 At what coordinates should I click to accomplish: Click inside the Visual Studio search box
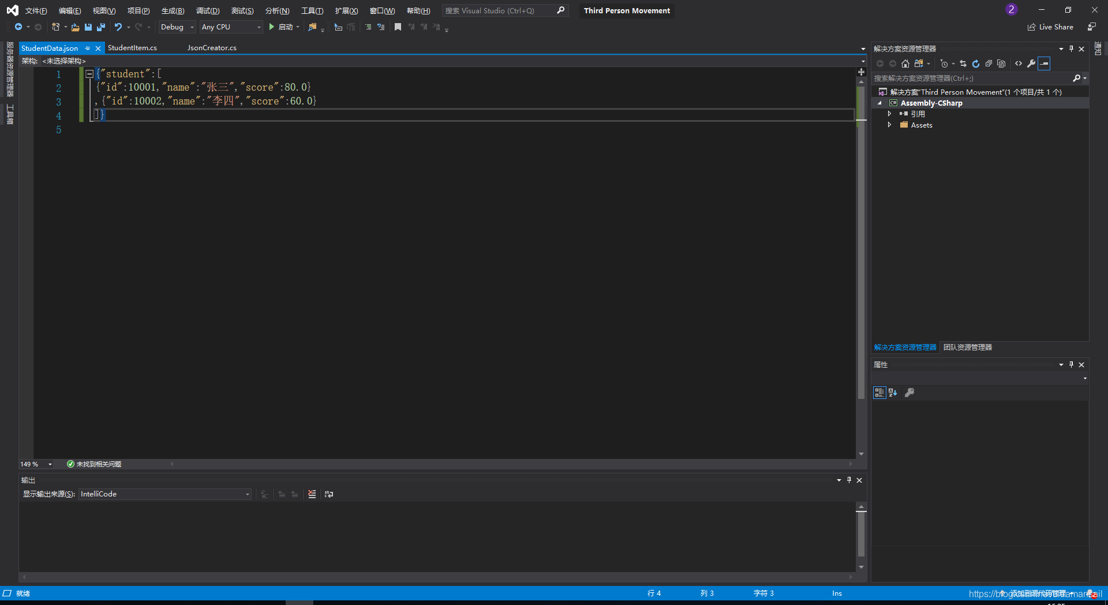[x=496, y=10]
